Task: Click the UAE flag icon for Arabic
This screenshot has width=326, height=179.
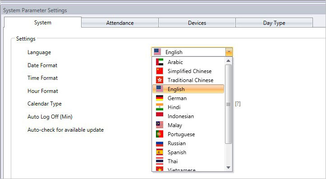Action: [160, 62]
